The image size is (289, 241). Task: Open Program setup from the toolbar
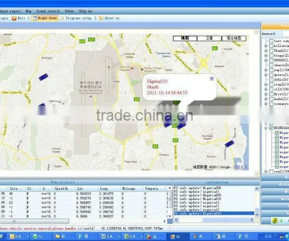(x=76, y=18)
